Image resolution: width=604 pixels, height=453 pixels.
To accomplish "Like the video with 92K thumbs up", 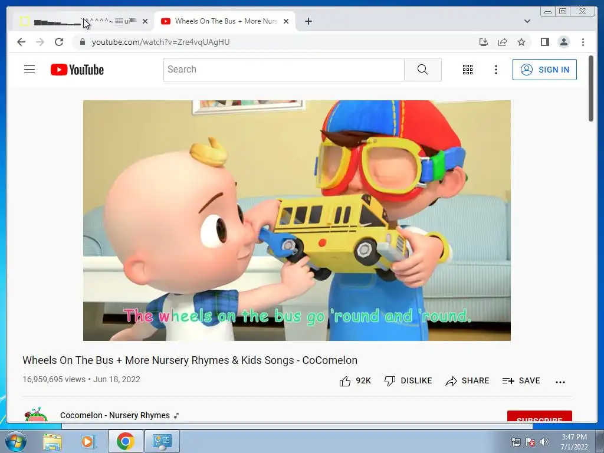I will click(x=354, y=381).
